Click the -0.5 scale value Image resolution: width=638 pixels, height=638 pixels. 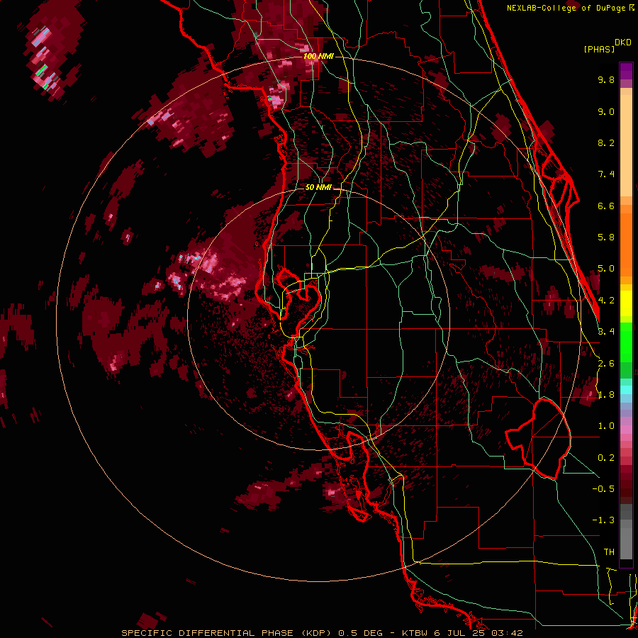tap(603, 488)
